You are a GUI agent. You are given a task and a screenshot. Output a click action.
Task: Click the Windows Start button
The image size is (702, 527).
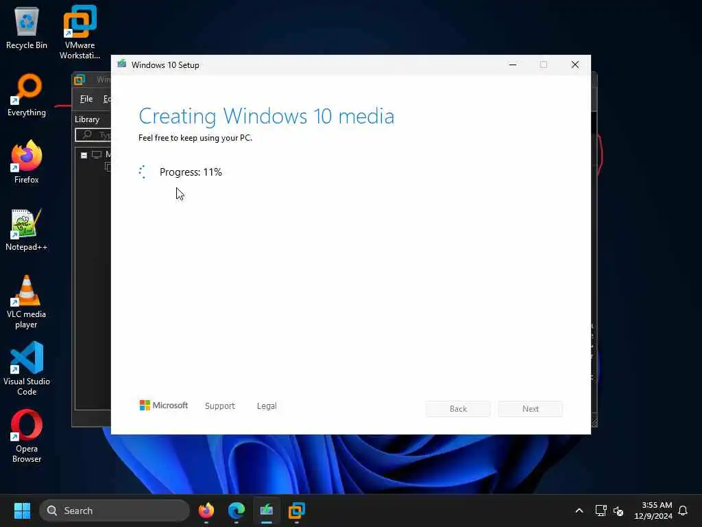(22, 511)
